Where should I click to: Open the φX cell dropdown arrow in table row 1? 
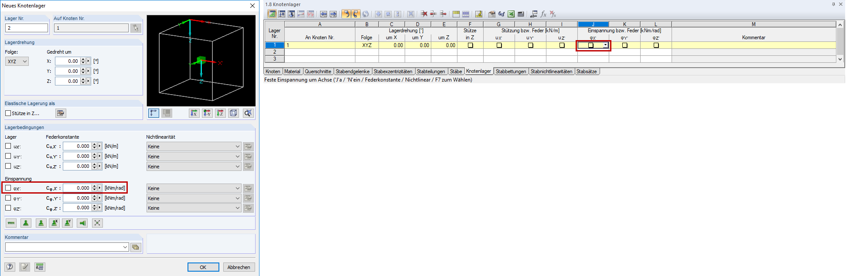point(605,45)
